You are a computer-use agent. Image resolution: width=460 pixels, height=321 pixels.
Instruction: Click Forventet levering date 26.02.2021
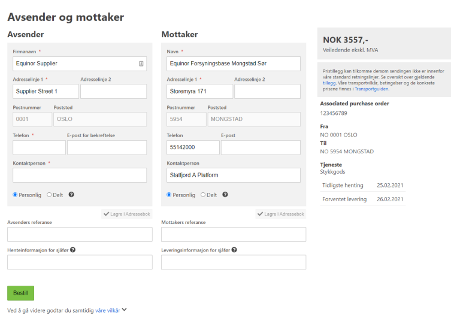(x=390, y=199)
